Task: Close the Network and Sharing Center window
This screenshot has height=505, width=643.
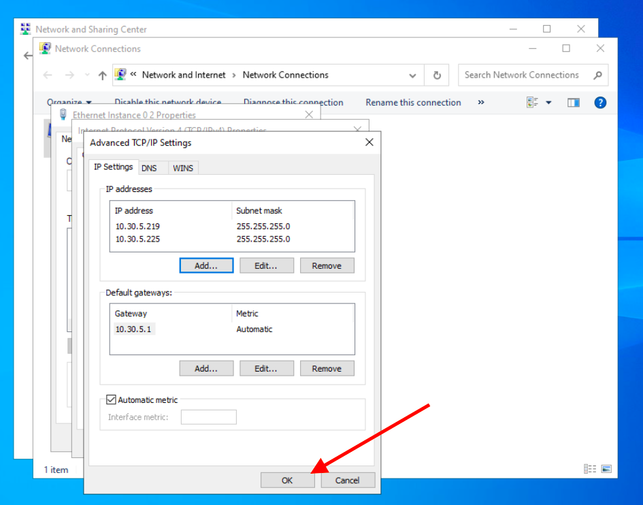Action: pos(580,29)
